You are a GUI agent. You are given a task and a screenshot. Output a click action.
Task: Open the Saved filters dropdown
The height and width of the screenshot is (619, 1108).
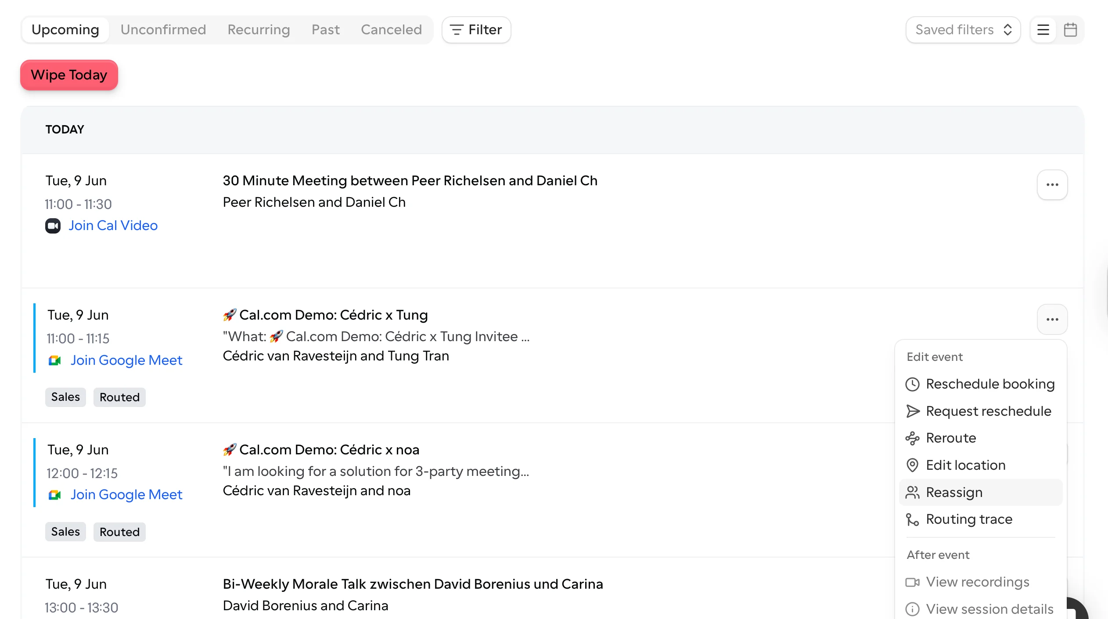pyautogui.click(x=963, y=30)
